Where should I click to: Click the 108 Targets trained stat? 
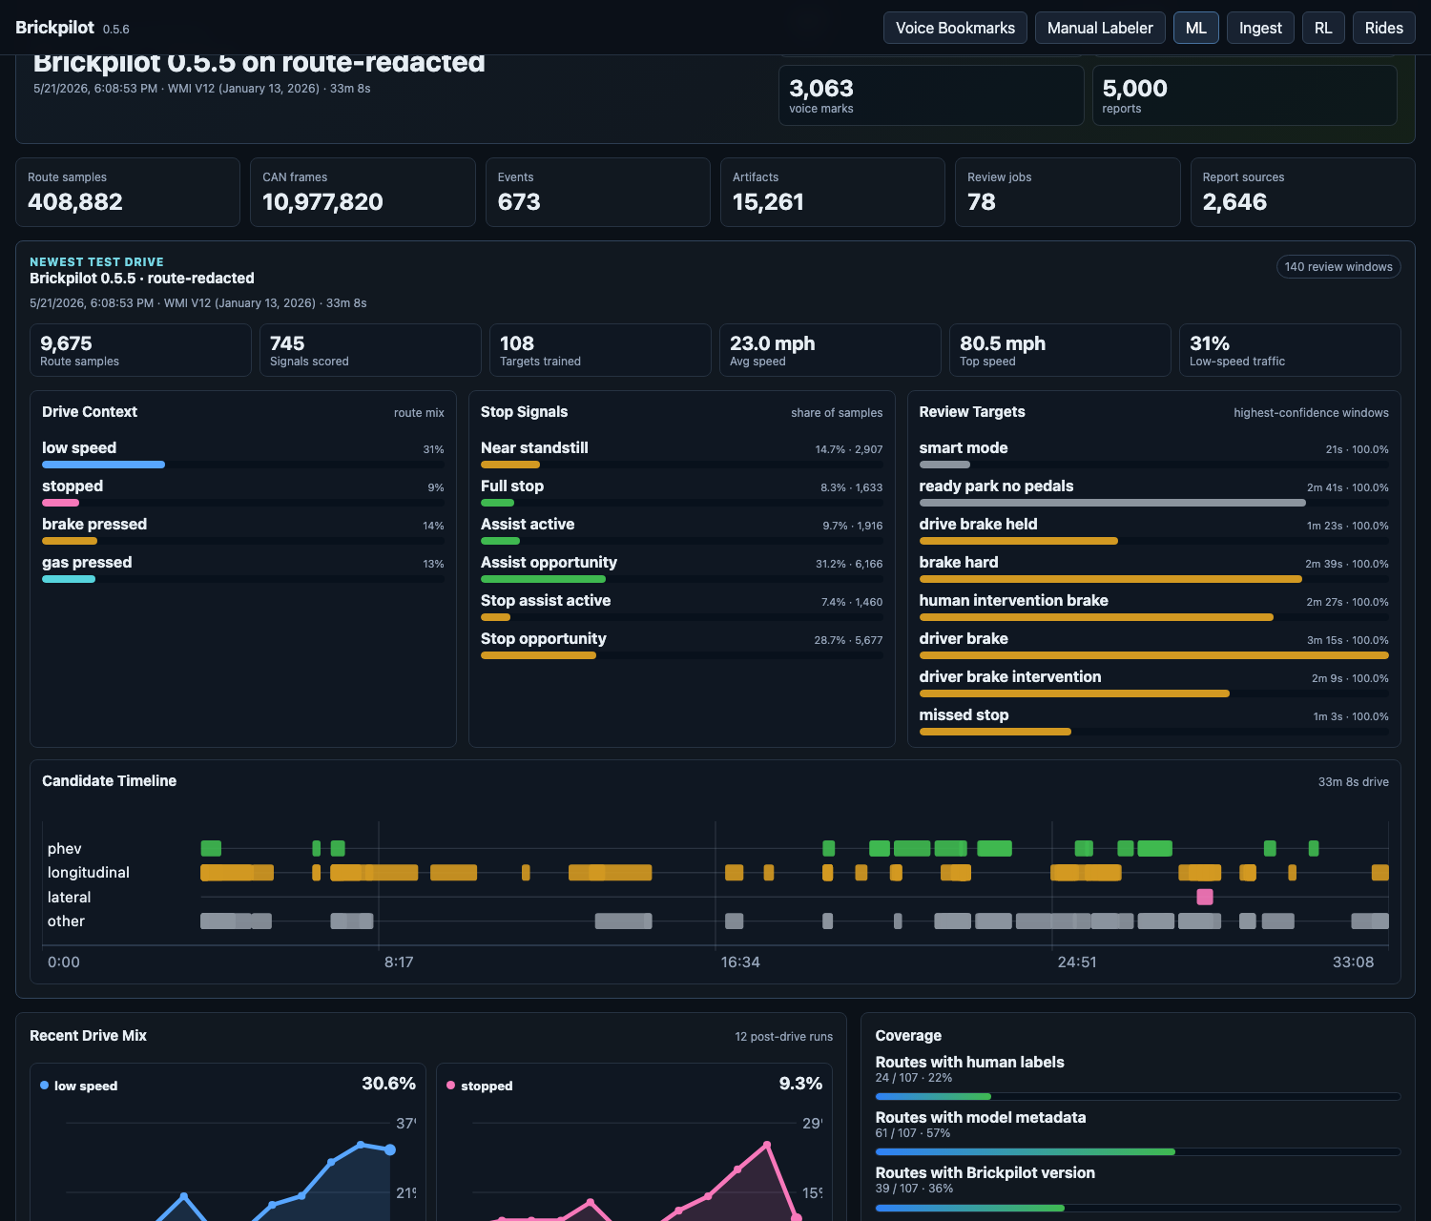pos(600,350)
